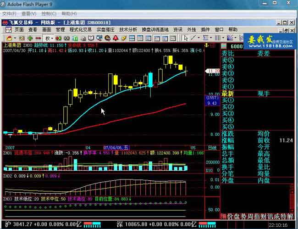Open the dropdown beside the home icon
Screen dimensions: 298x229
tap(15, 38)
